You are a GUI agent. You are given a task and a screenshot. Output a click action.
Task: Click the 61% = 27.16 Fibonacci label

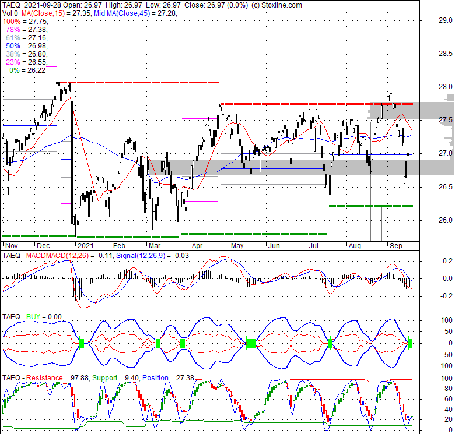(x=27, y=38)
